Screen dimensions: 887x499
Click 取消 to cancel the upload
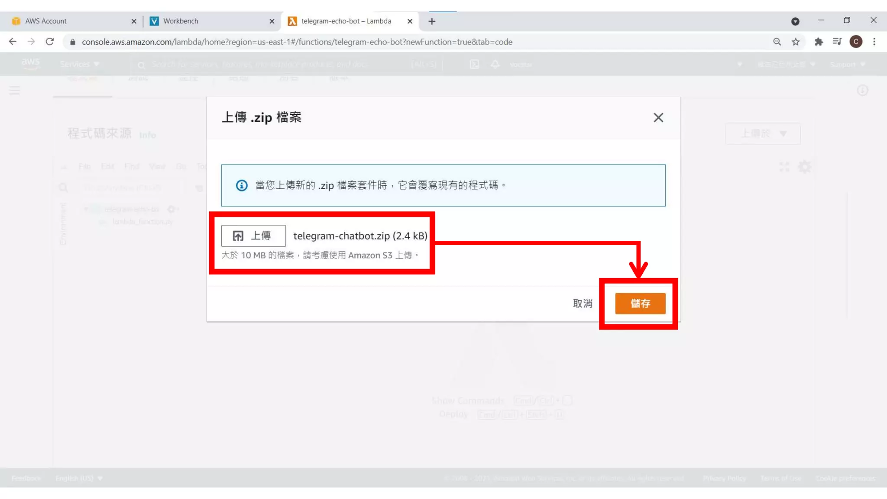click(583, 303)
